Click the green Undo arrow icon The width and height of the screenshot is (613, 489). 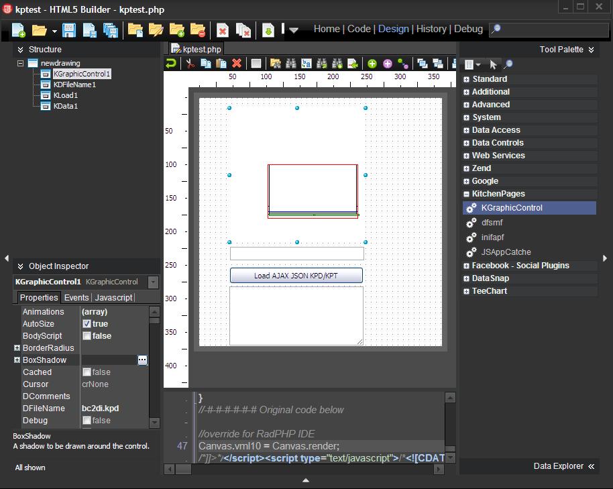tap(171, 63)
